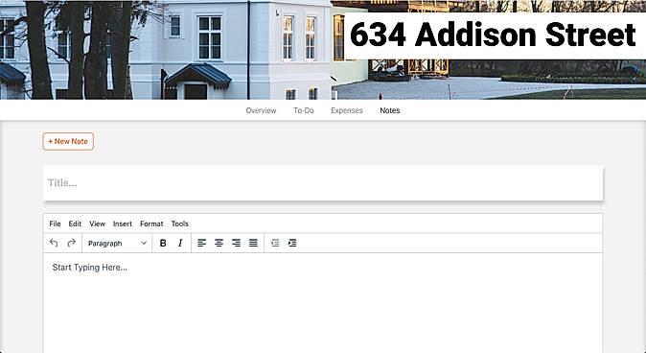Screen dimensions: 646x353
Task: Switch to the Expenses tab
Action: (x=347, y=110)
